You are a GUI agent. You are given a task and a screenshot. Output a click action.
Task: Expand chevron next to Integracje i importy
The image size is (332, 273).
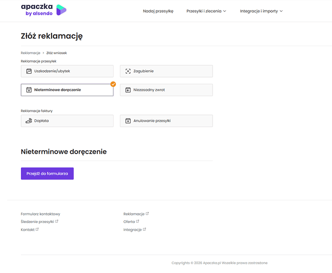pos(281,11)
